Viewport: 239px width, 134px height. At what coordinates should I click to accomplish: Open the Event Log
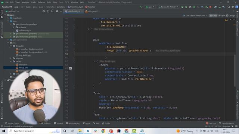point(211,123)
